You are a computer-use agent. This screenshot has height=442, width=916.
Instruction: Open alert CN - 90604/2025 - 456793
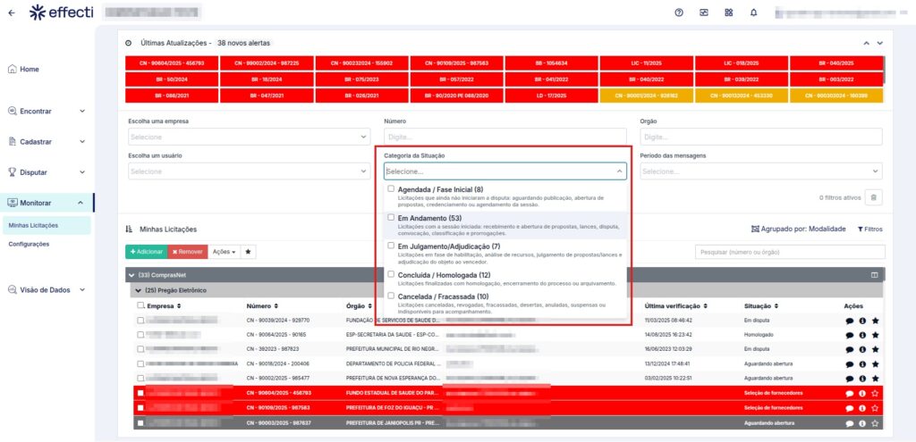click(x=172, y=63)
